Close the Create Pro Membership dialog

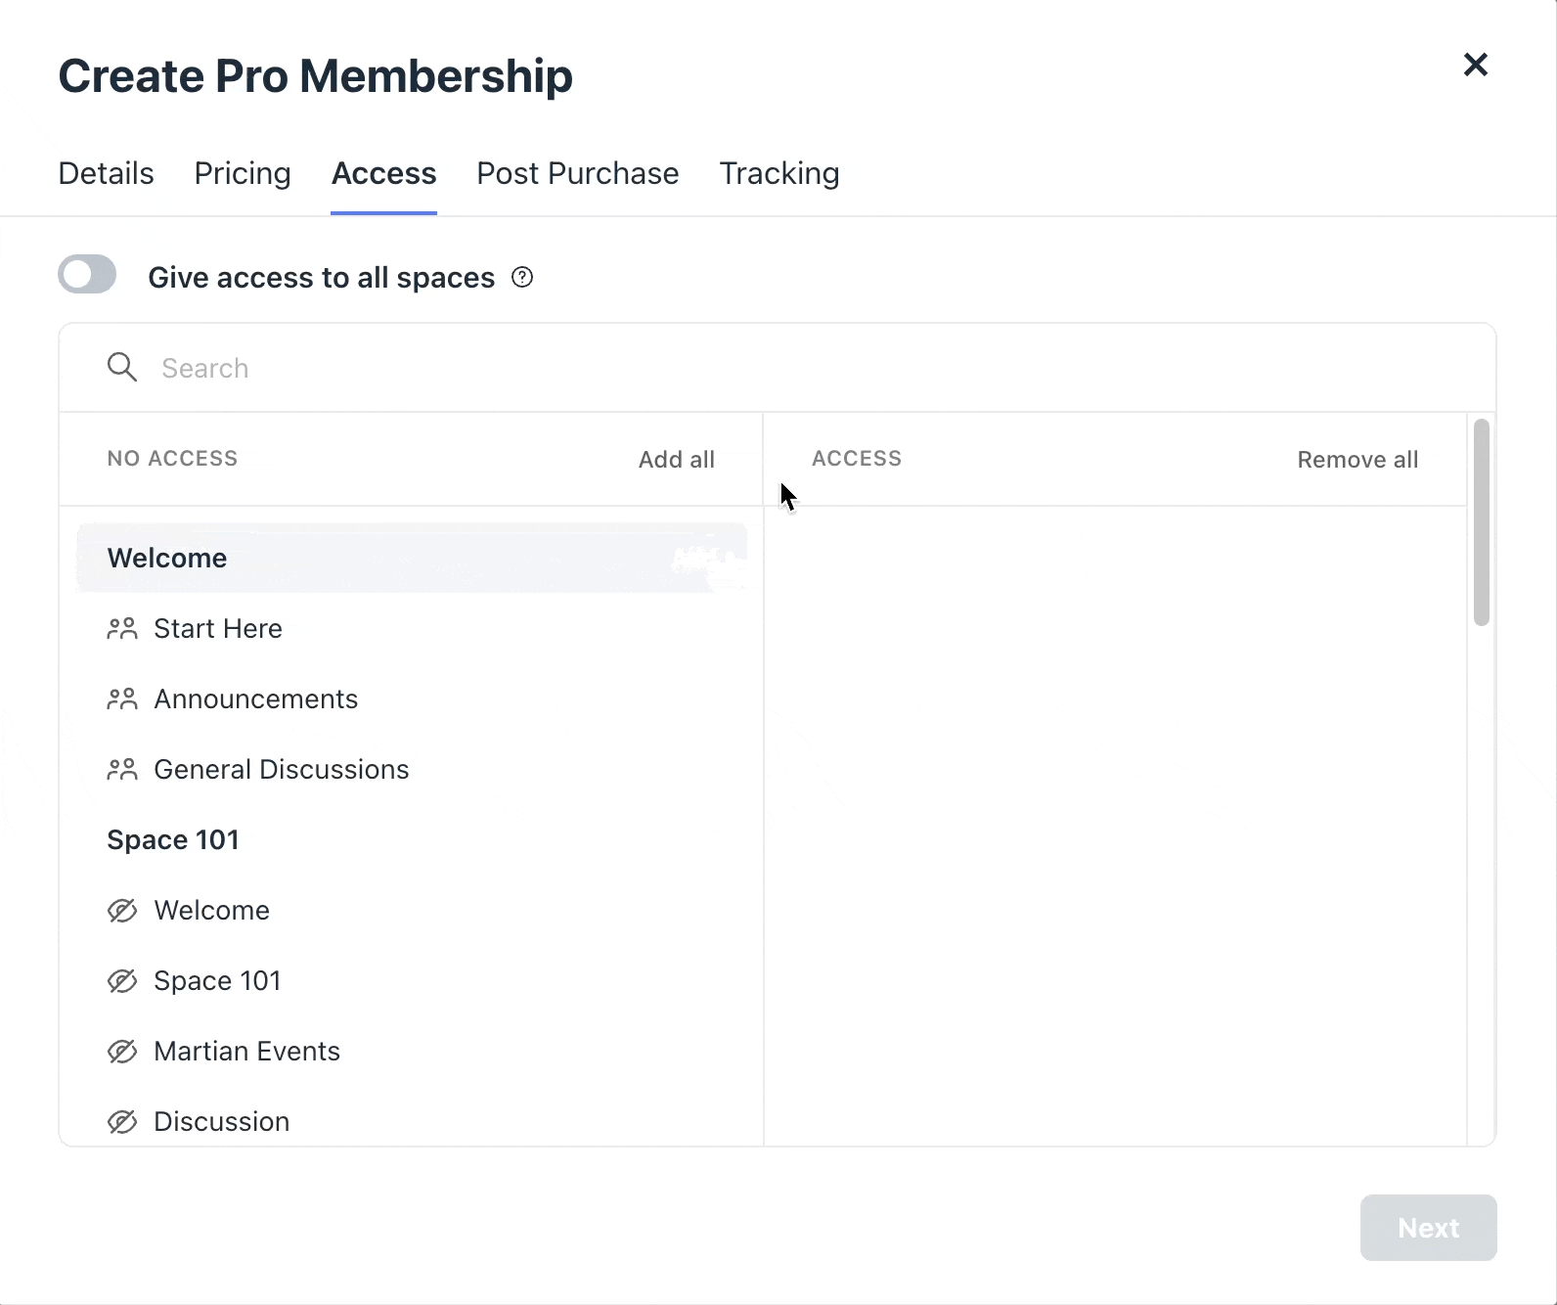point(1475,65)
